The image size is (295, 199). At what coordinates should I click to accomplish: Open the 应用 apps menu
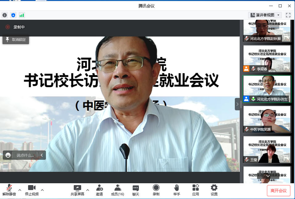(195, 190)
